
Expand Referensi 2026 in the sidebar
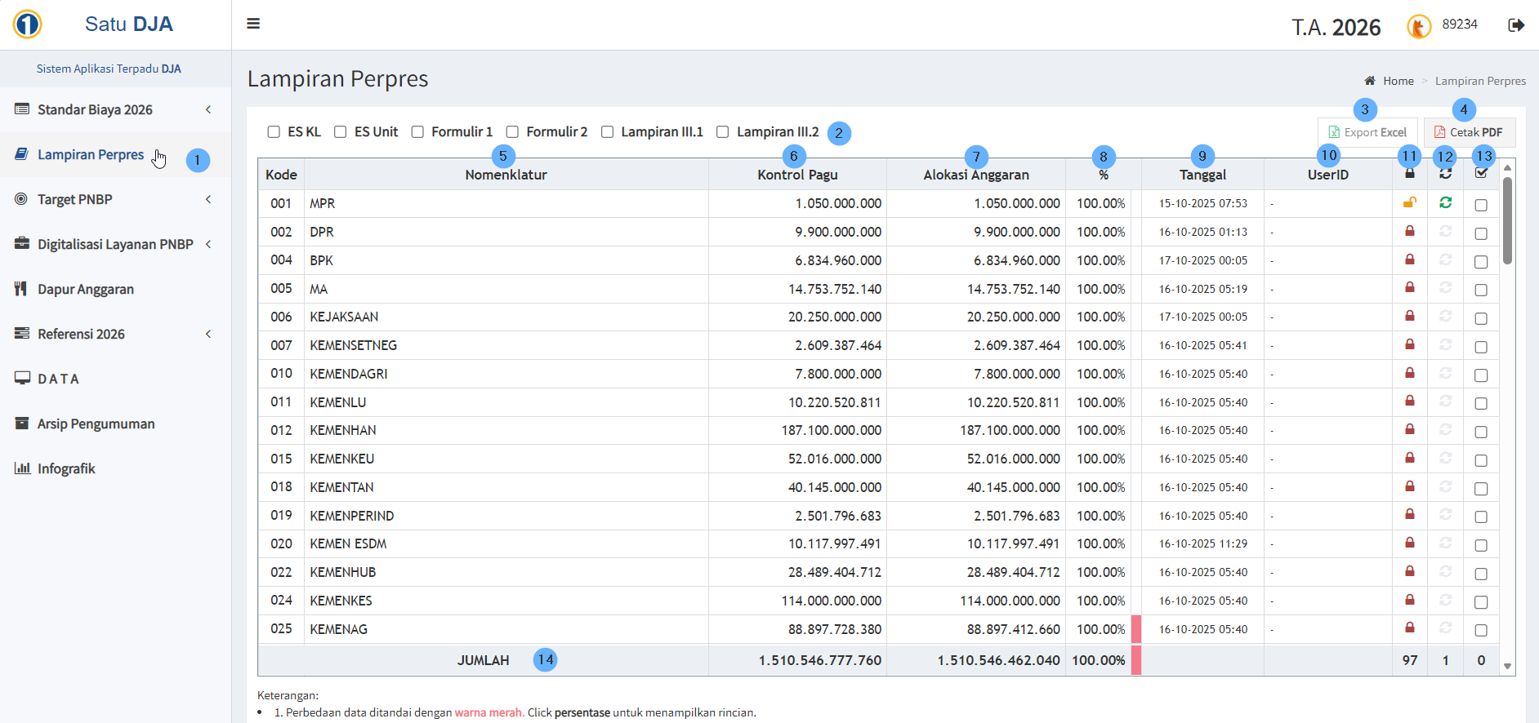click(x=114, y=334)
